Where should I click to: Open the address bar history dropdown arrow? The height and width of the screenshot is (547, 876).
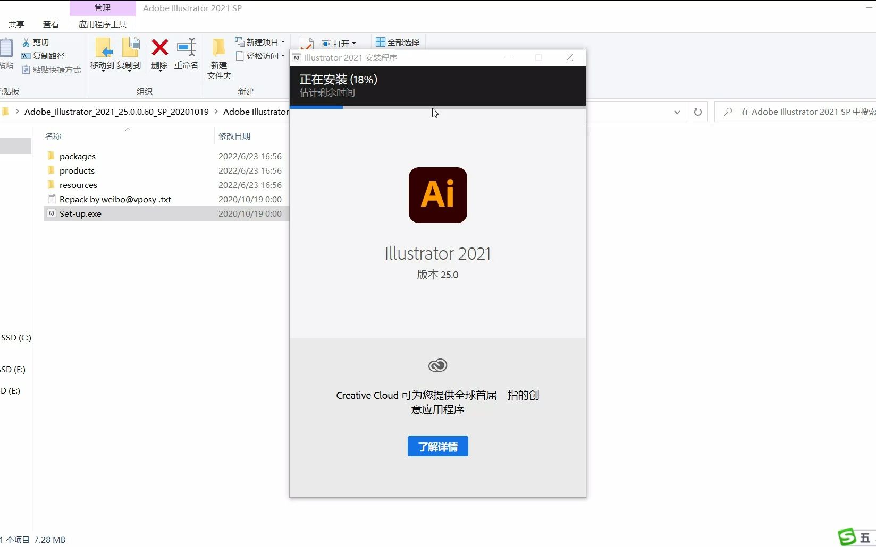click(677, 112)
